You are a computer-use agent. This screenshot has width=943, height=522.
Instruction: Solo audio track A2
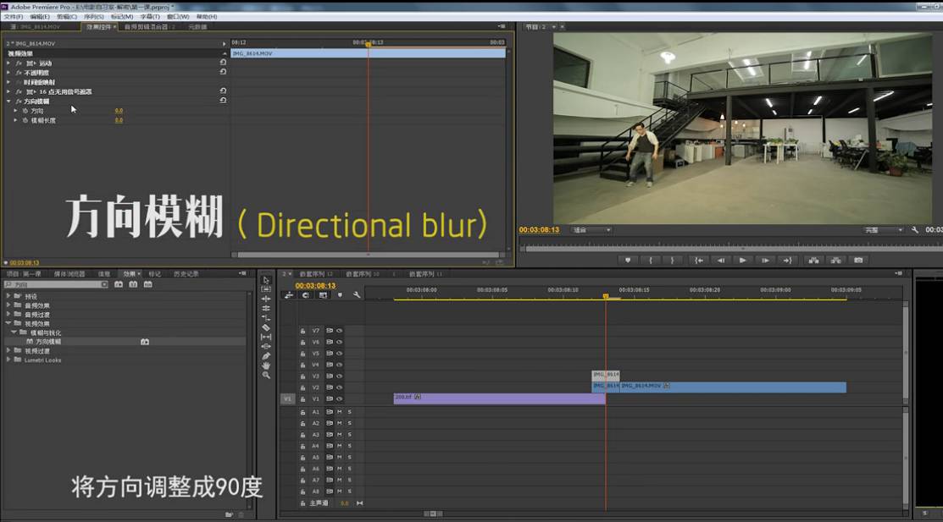[349, 423]
